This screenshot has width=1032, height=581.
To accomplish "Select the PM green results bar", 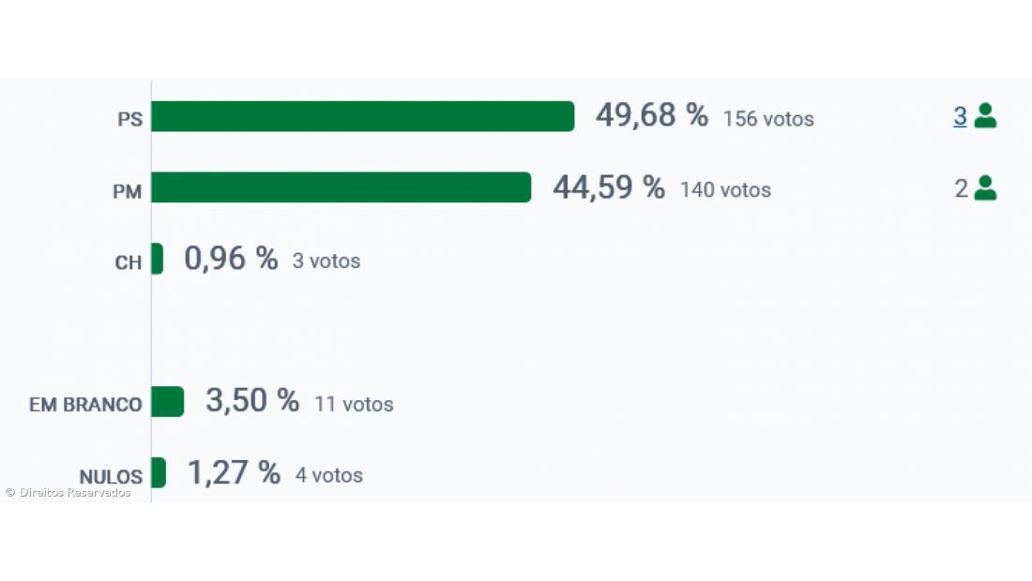I will (x=341, y=187).
